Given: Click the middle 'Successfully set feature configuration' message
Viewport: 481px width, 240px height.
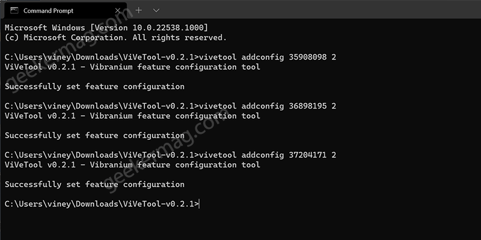Looking at the screenshot, I should (94, 136).
